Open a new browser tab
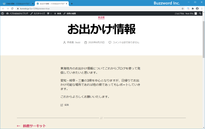The width and height of the screenshot is (205, 129). [x=72, y=4]
